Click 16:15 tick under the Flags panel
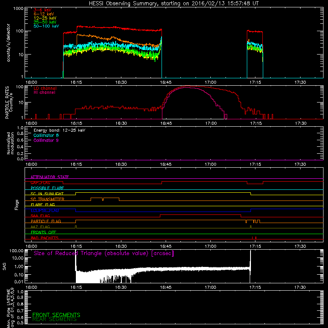Screen dimensions: 328x328 click(x=76, y=246)
